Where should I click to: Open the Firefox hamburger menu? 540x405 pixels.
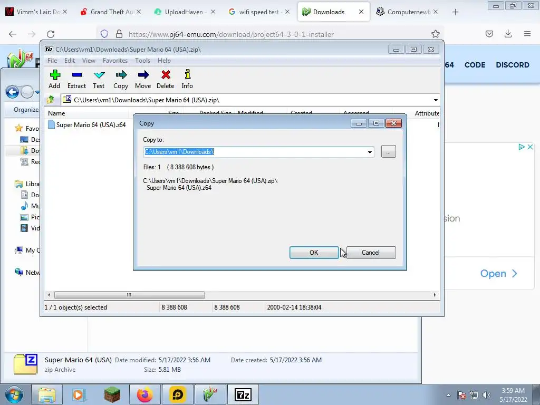[x=527, y=34]
